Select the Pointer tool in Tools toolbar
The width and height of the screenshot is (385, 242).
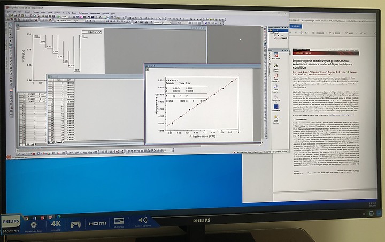click(10, 25)
